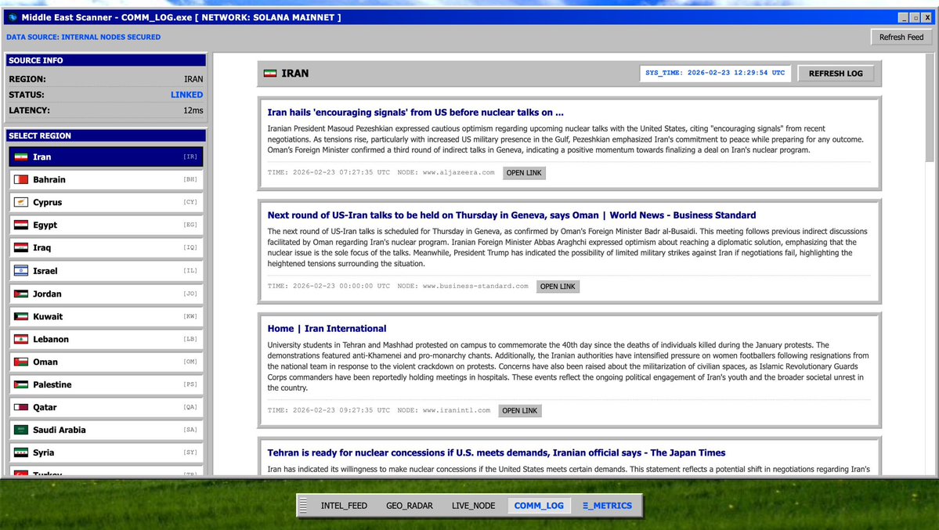Viewport: 939px width, 530px height.
Task: Open 'Home | Iran International' headline
Action: [x=327, y=329]
